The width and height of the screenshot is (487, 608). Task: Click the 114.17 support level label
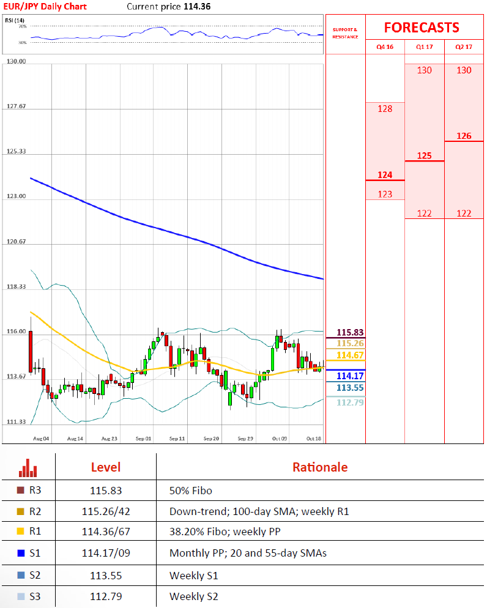point(350,376)
